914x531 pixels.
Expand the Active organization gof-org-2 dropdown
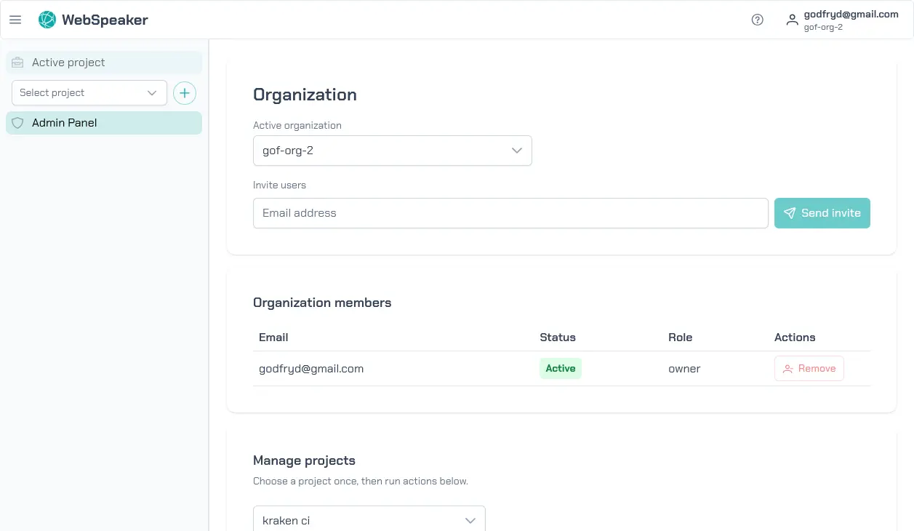(x=392, y=150)
